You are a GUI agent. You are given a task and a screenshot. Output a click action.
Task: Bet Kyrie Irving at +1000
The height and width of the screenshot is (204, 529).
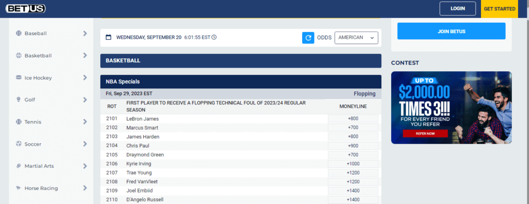pyautogui.click(x=353, y=164)
